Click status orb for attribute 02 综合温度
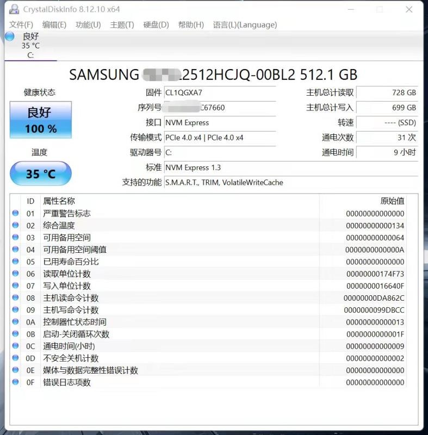The height and width of the screenshot is (435, 428). tap(16, 225)
